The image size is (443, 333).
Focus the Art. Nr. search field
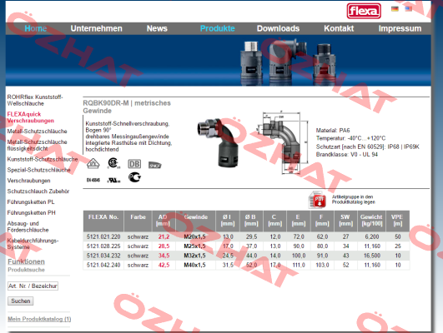(33, 286)
